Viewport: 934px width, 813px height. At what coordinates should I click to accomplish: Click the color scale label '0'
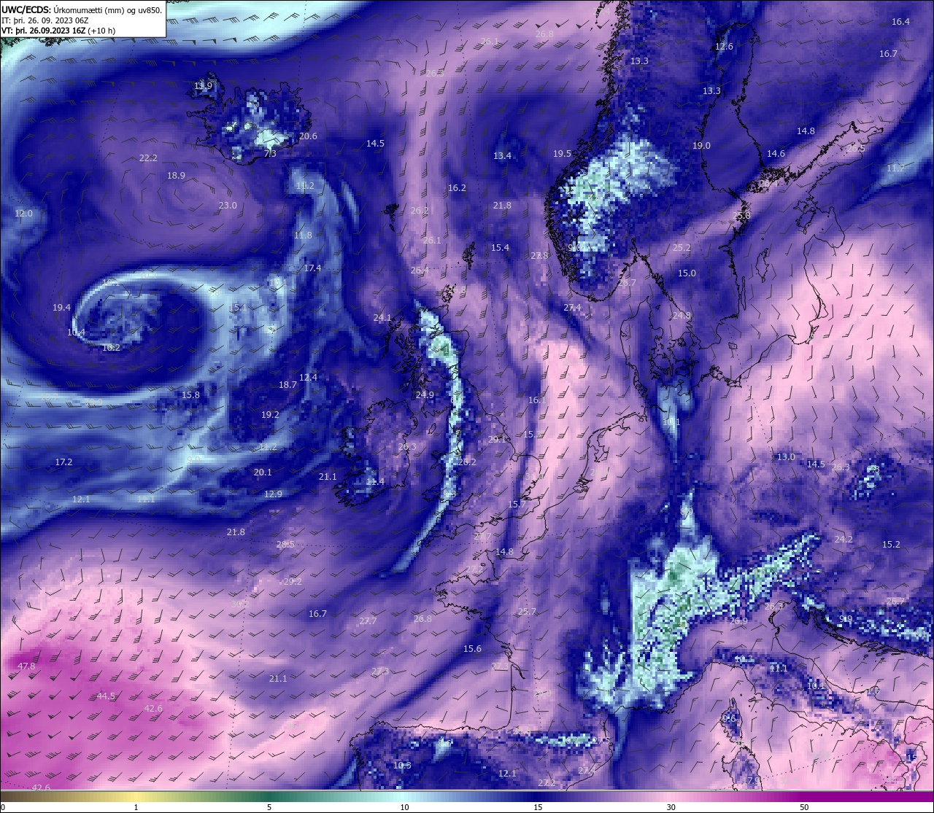[x=2, y=807]
